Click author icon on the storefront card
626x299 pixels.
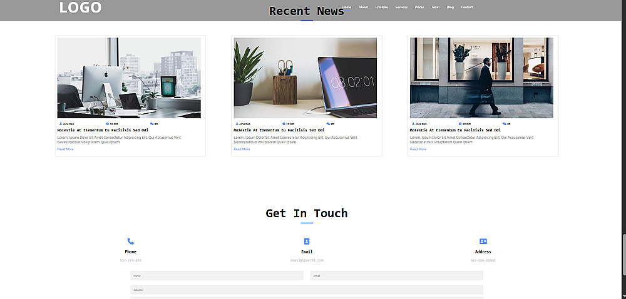click(413, 124)
